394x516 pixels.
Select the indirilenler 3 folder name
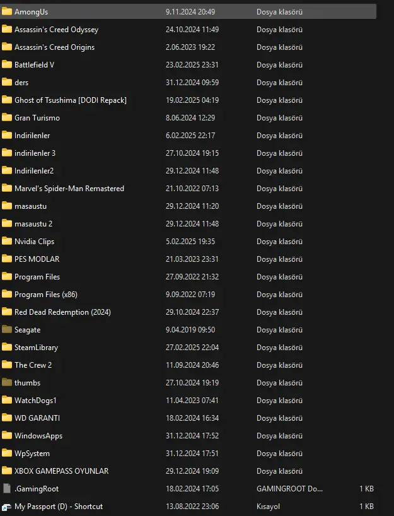35,153
